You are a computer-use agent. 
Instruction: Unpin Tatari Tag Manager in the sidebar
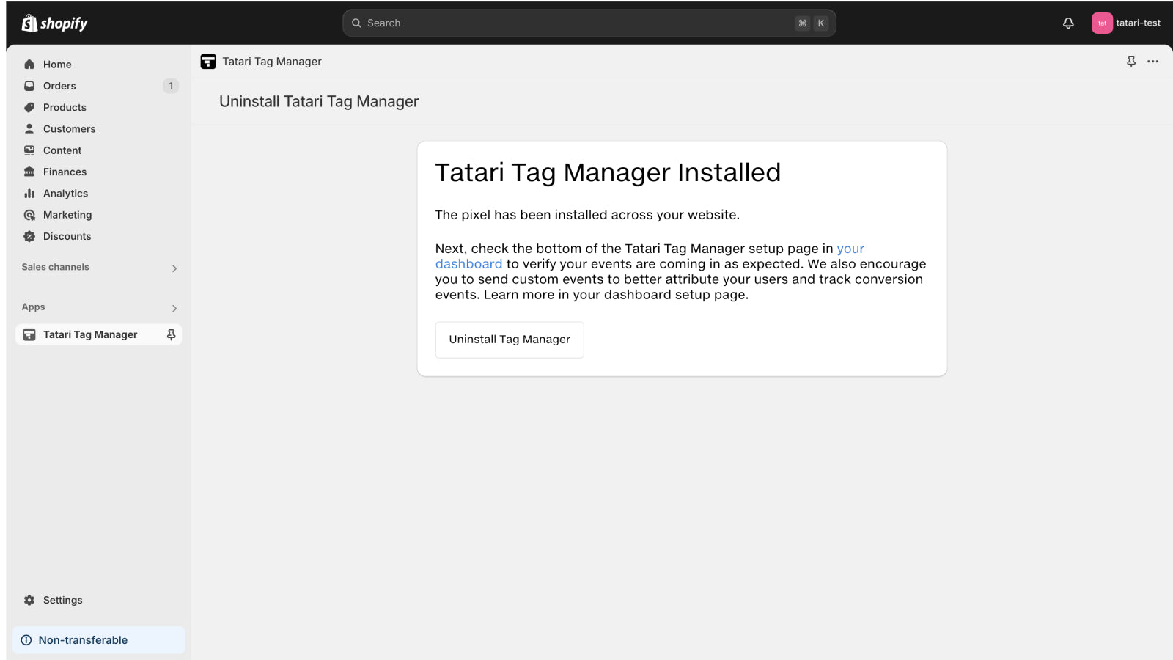pos(171,334)
